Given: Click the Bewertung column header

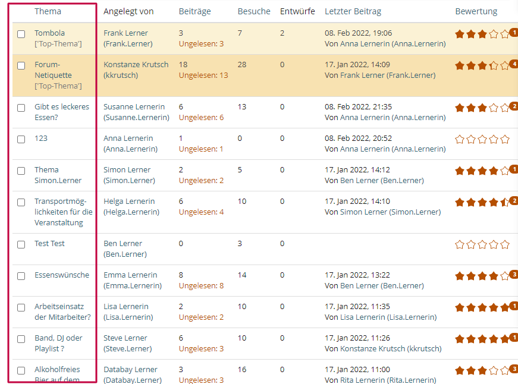Looking at the screenshot, I should (x=476, y=11).
